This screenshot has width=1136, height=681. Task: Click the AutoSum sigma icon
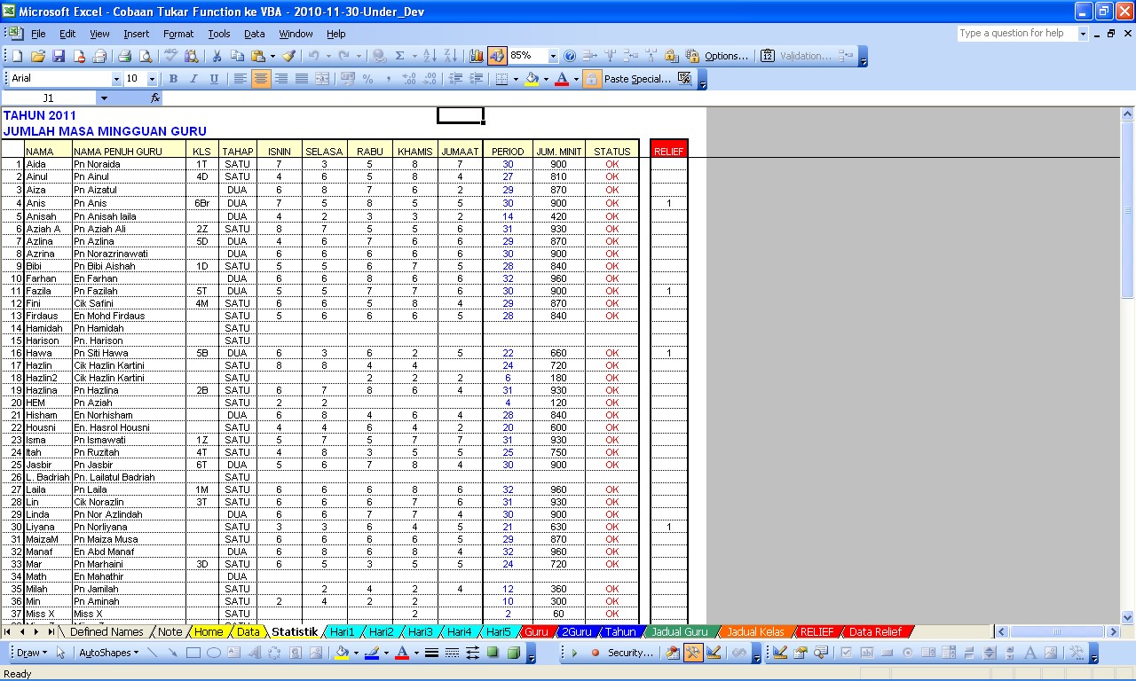(400, 56)
